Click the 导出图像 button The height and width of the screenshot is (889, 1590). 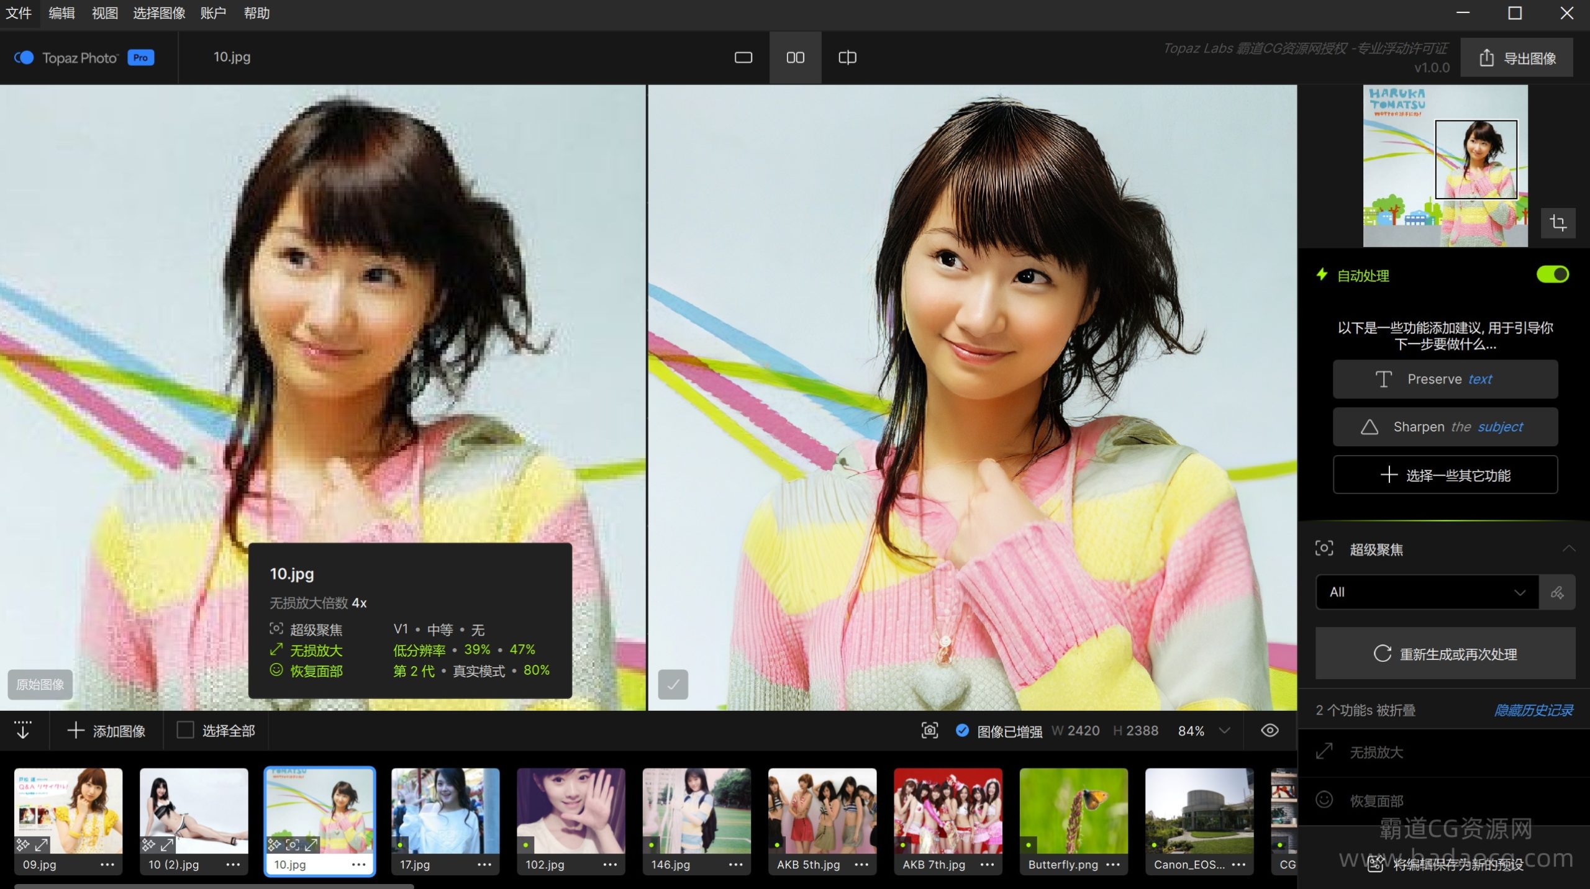click(x=1517, y=58)
